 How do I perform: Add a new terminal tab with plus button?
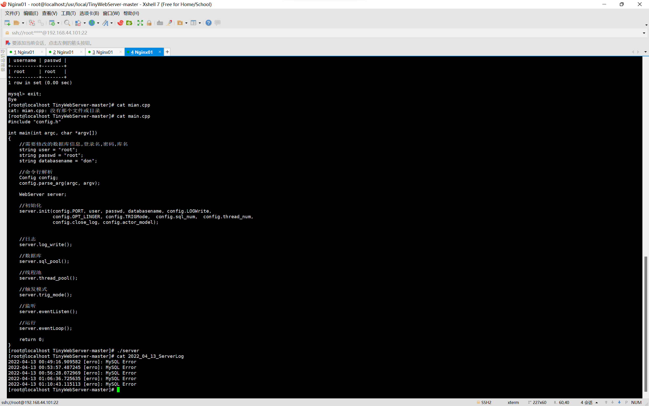[x=167, y=52]
